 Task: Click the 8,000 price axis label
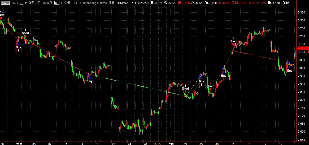coord(301,68)
